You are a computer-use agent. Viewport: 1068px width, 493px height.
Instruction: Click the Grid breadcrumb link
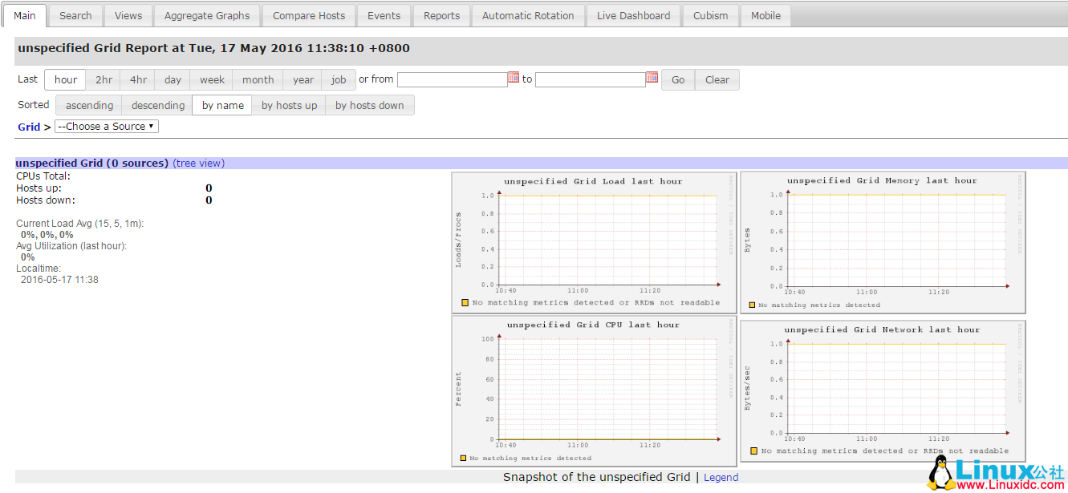point(29,127)
